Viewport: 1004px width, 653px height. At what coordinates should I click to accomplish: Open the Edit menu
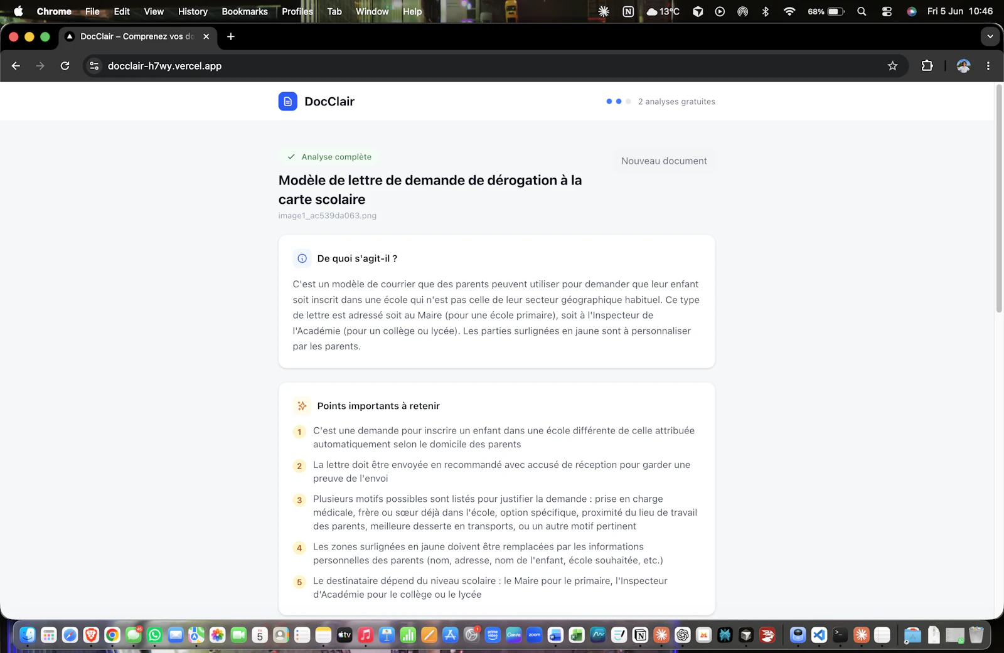point(122,11)
